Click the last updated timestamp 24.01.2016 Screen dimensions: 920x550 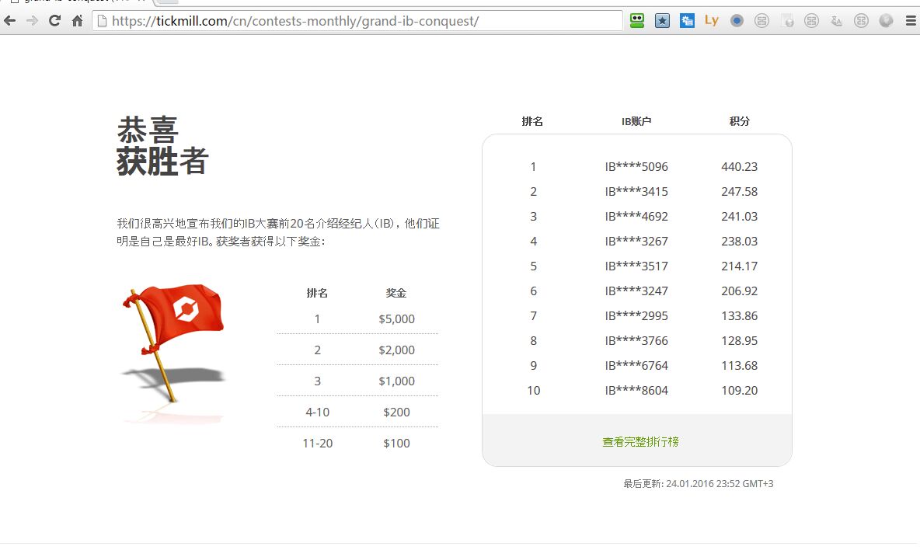tap(699, 484)
